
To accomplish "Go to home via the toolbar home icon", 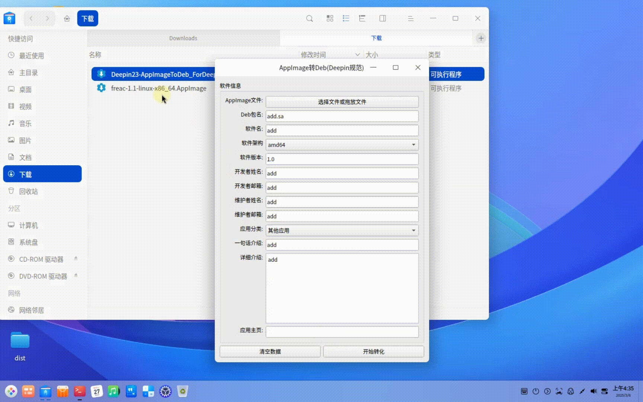I will [x=67, y=18].
